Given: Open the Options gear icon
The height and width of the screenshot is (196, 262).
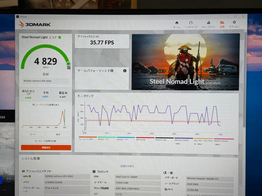Looking at the screenshot, I should 234,22.
